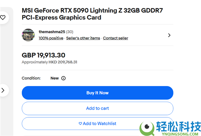
Task: Click the price GBP 19,913.30
Action: point(44,55)
